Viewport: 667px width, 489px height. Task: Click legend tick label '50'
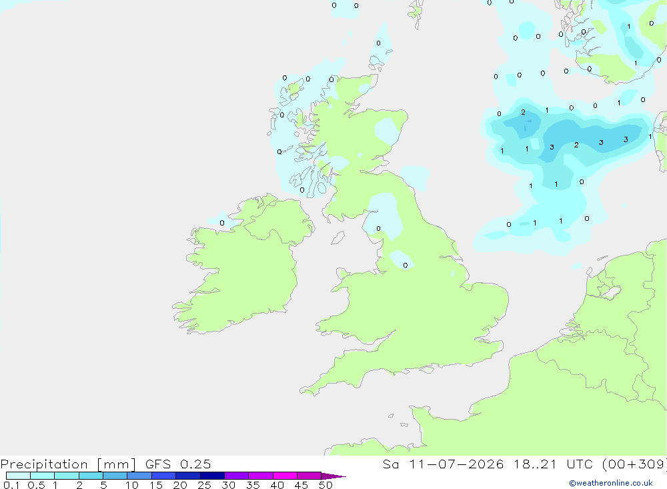325,485
